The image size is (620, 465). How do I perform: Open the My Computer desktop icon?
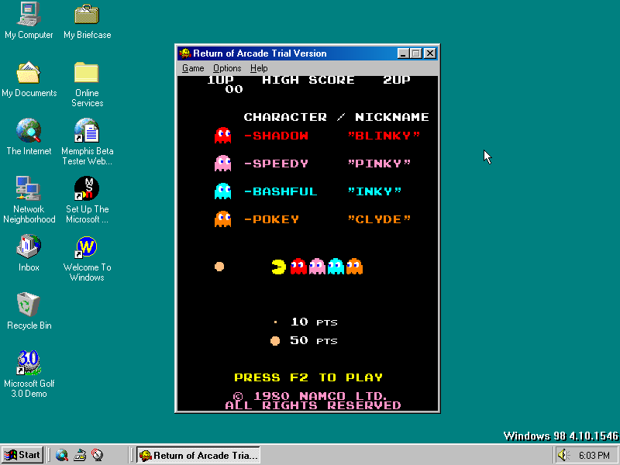(29, 21)
